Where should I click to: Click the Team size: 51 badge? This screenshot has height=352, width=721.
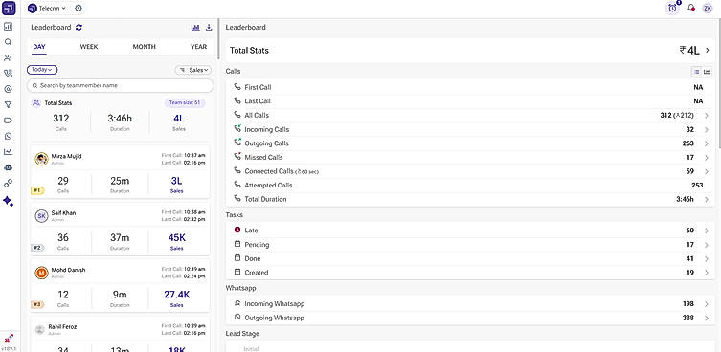[185, 103]
